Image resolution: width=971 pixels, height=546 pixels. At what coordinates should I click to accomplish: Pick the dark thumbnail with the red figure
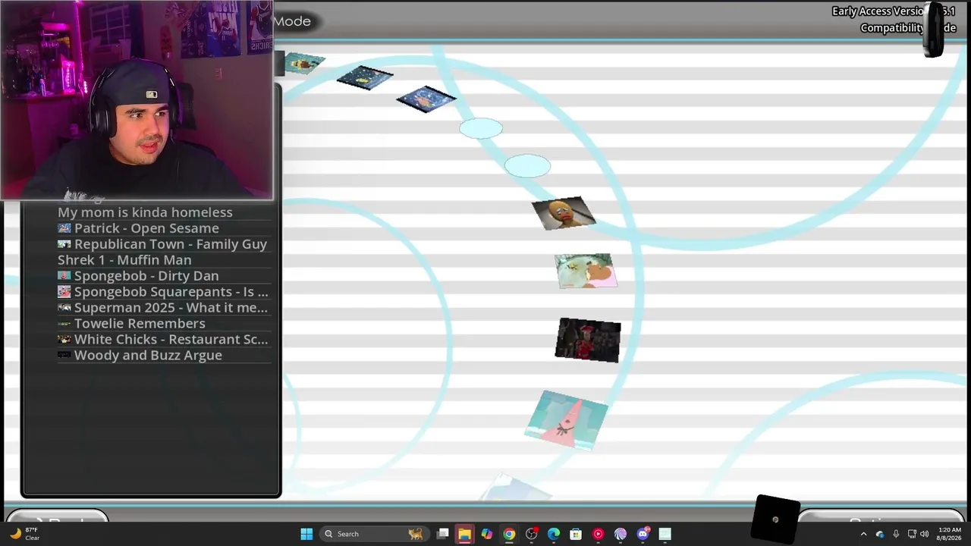pyautogui.click(x=588, y=340)
